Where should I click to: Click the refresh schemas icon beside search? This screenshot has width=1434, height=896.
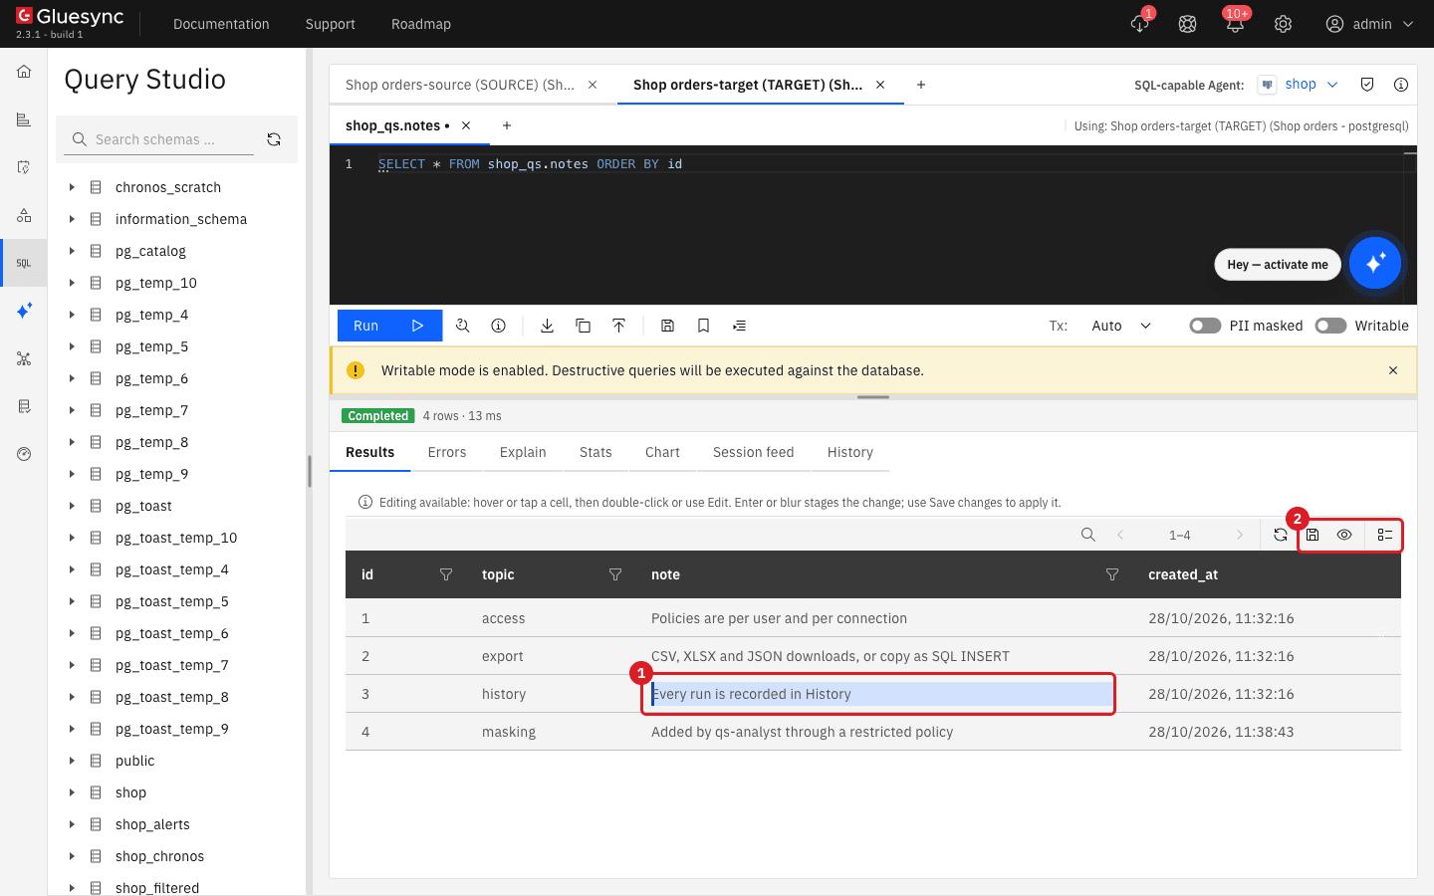(274, 139)
